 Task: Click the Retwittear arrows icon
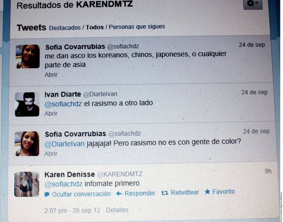[165, 193]
